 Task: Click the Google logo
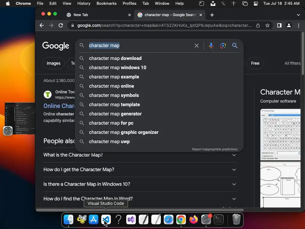[56, 46]
